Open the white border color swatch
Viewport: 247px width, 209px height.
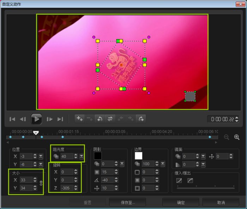(138, 155)
